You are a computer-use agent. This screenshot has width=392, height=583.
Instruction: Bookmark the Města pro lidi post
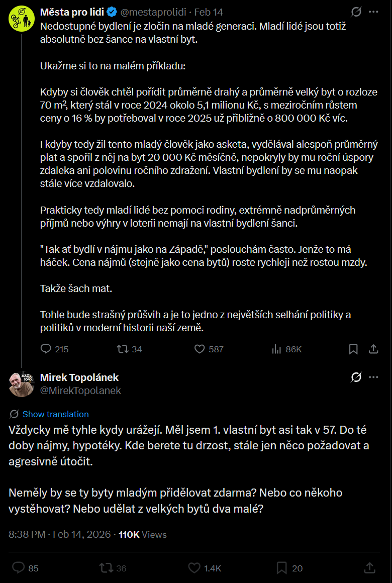[x=353, y=349]
